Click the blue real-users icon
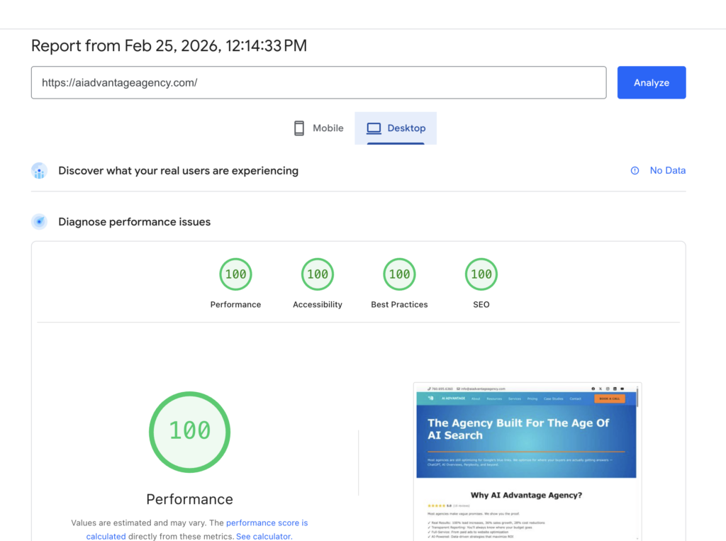 (x=39, y=171)
